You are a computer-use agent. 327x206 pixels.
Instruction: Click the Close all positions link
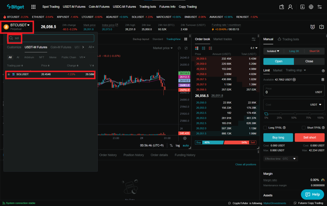[246, 165]
